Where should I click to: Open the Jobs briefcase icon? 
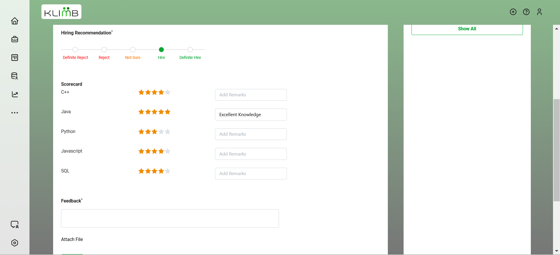point(15,39)
